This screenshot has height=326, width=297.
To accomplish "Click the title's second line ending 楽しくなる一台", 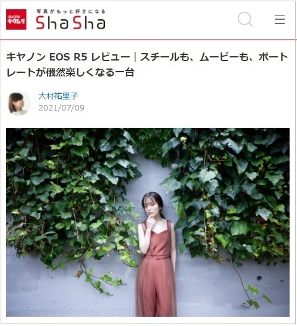I will tap(70, 72).
